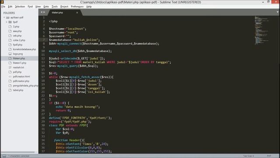
Task: Open aaa.php from the sidebar
Action: pos(17,31)
